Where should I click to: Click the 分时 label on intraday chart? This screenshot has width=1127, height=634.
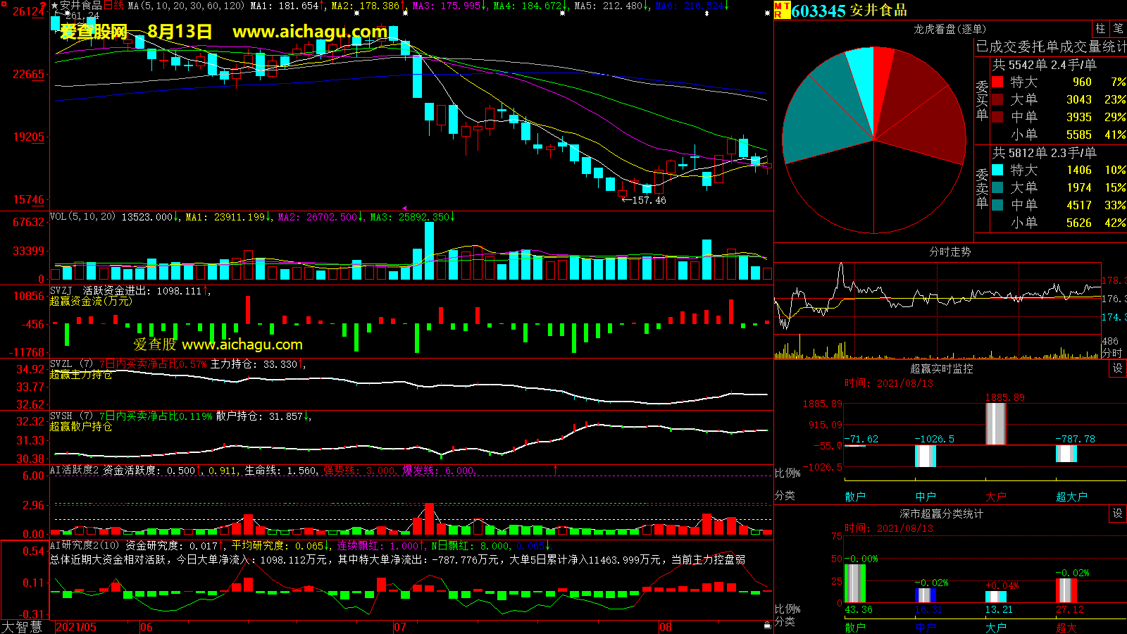coord(1112,352)
